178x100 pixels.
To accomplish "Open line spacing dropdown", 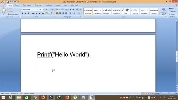I will 70,13.
